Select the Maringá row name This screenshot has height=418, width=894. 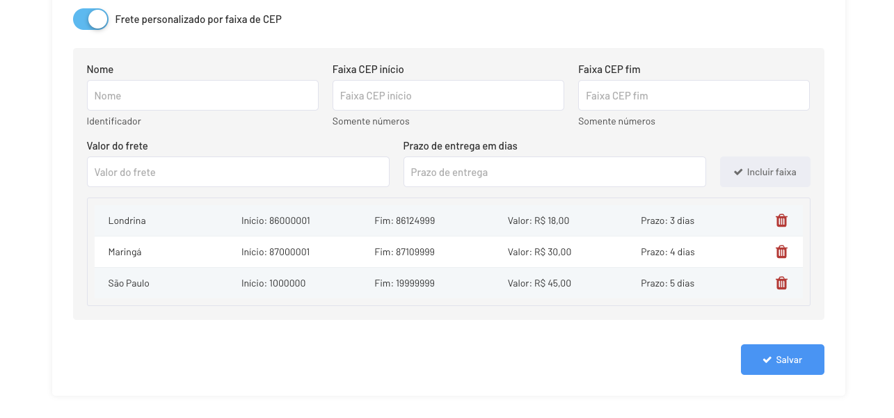pos(125,252)
